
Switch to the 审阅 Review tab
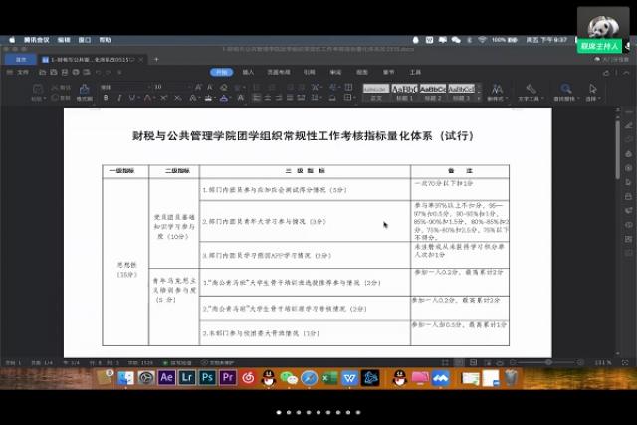pyautogui.click(x=335, y=72)
